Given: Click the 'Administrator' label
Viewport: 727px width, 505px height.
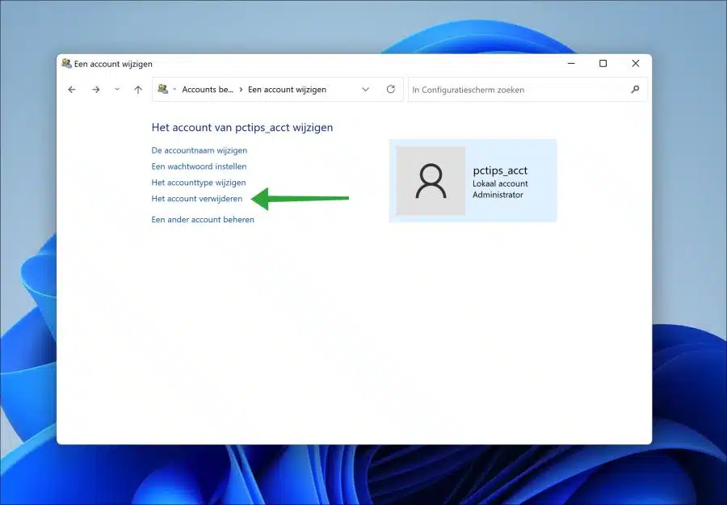Looking at the screenshot, I should click(x=498, y=195).
